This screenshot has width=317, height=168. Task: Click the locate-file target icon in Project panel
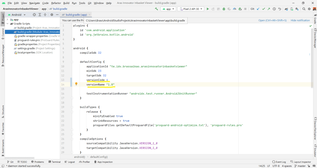coord(34,15)
